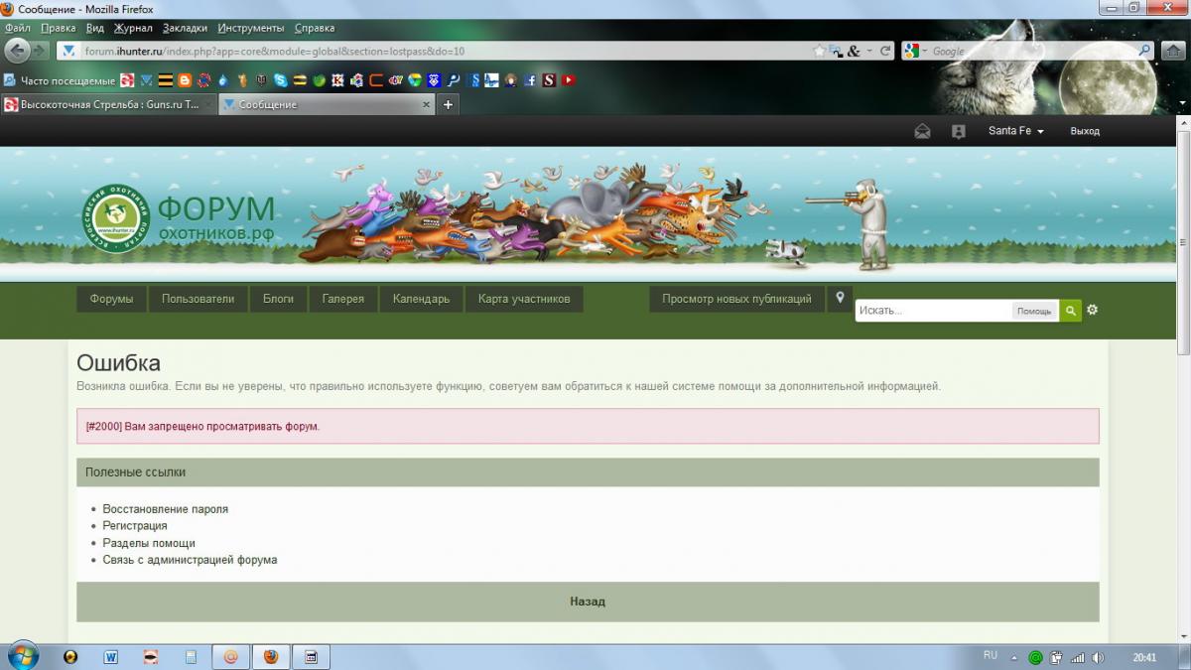The width and height of the screenshot is (1191, 670).
Task: Click the Назад button
Action: tap(588, 602)
